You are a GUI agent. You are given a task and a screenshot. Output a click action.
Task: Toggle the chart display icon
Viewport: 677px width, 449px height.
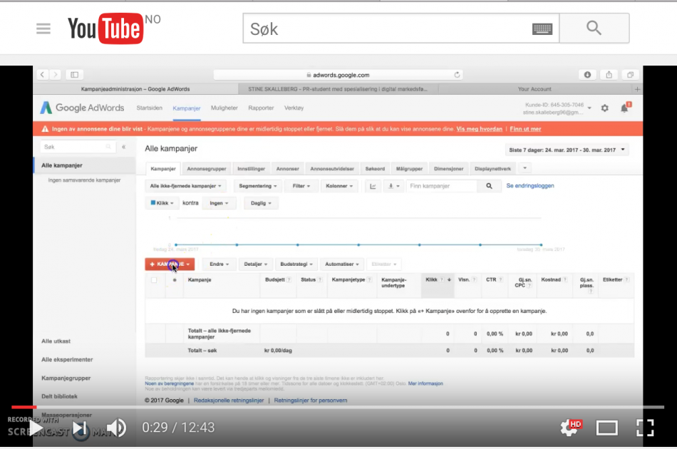pyautogui.click(x=373, y=186)
